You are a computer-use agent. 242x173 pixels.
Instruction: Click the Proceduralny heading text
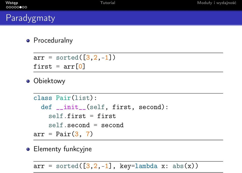pyautogui.click(x=53, y=40)
